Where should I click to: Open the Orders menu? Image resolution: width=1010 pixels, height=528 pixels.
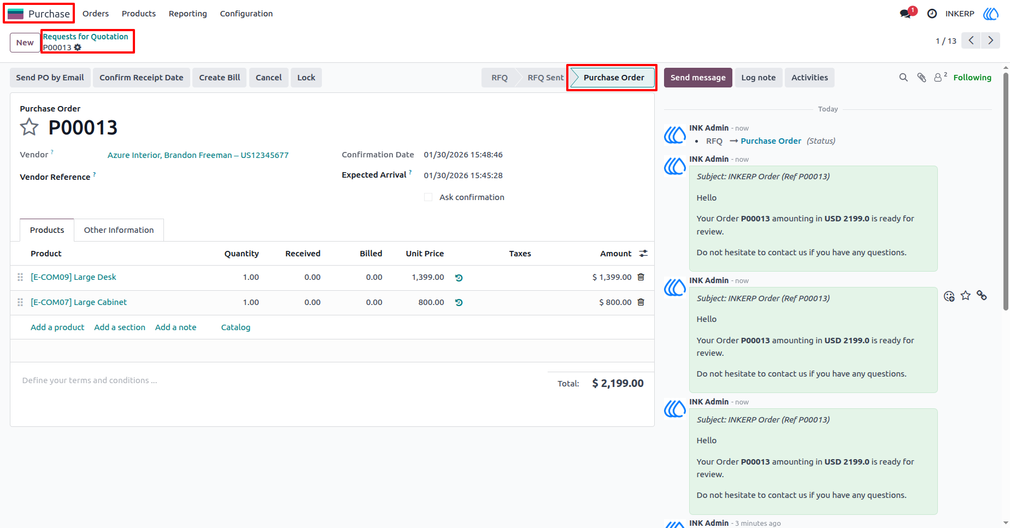(96, 14)
